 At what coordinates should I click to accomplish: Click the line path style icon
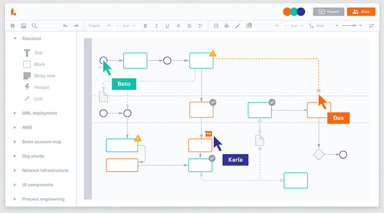coord(311,26)
